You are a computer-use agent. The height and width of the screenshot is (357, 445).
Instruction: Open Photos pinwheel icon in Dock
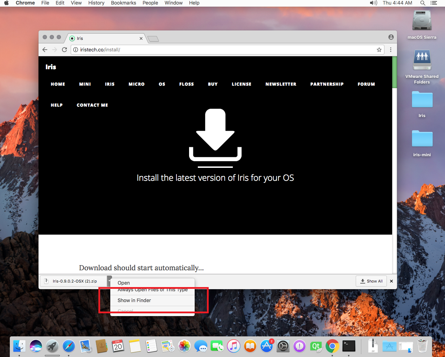click(184, 346)
